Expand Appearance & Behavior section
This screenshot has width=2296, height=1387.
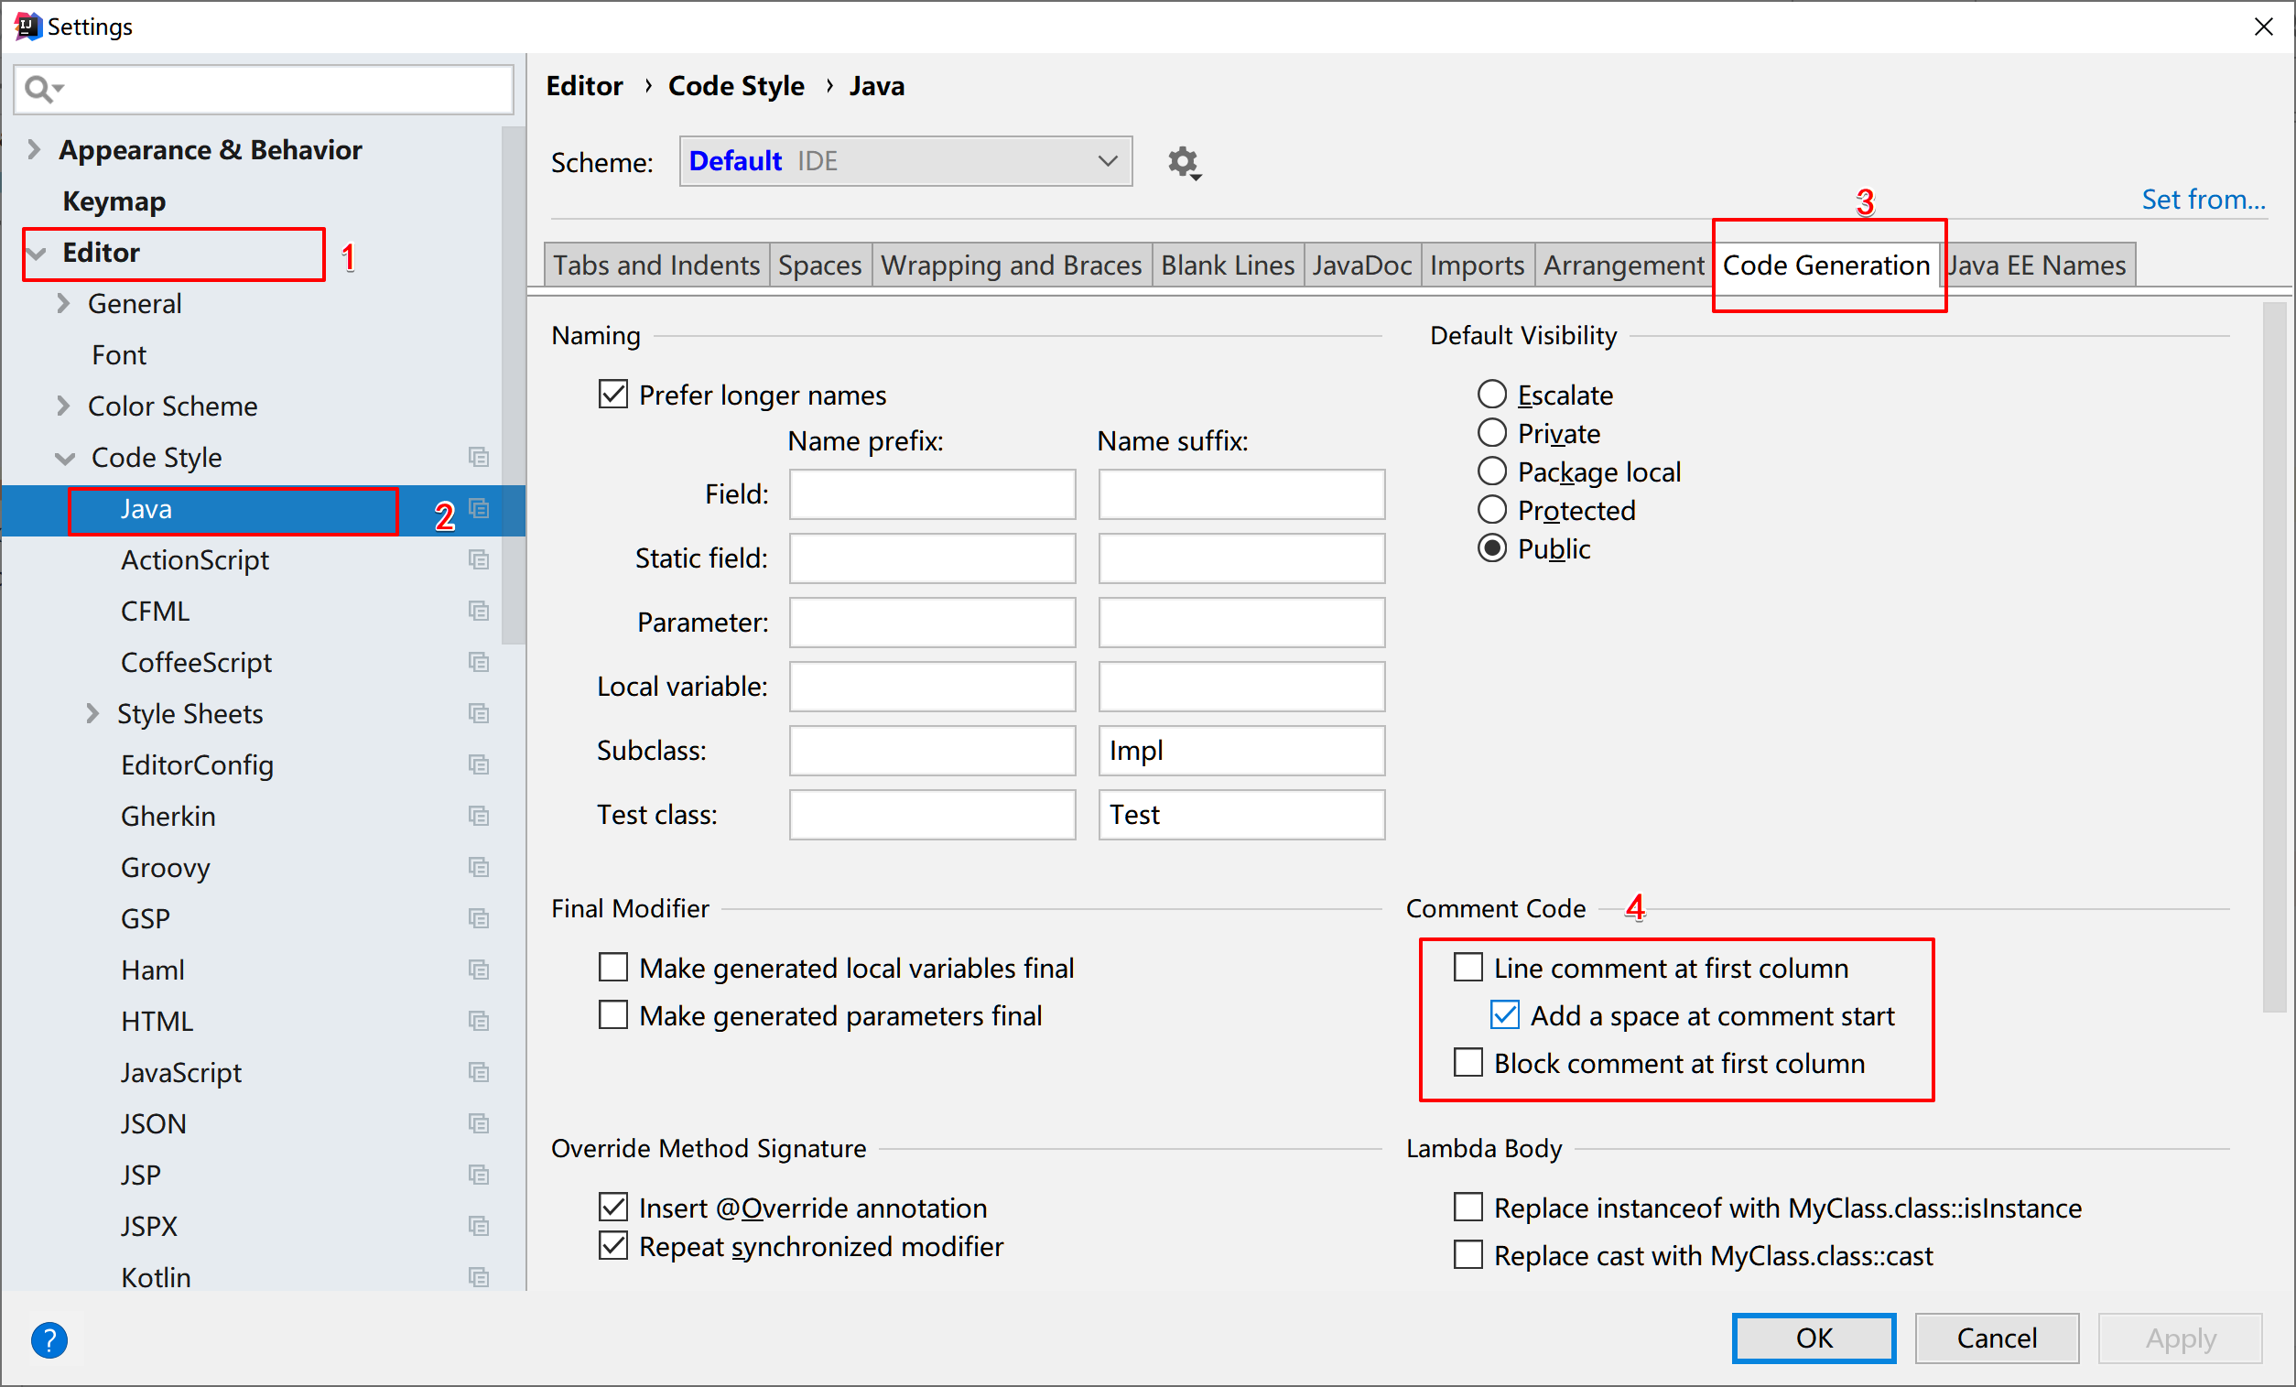pyautogui.click(x=35, y=149)
